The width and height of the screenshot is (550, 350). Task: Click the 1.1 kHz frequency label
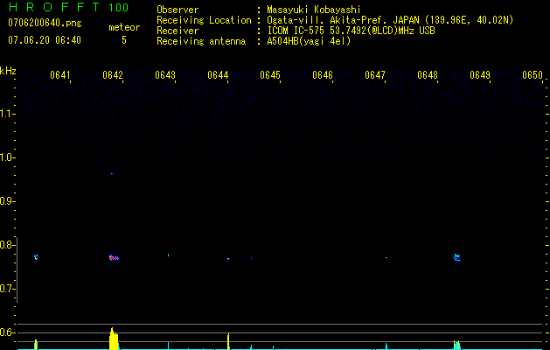coord(6,114)
